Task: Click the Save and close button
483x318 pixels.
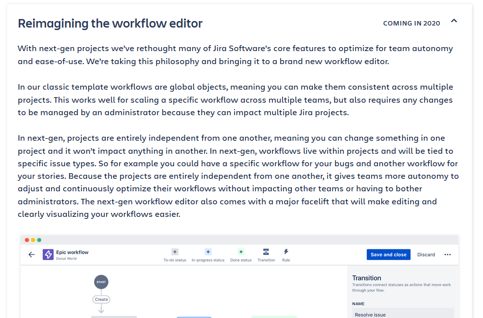Action: point(388,254)
